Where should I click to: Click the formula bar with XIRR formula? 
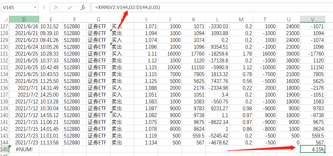click(212, 7)
